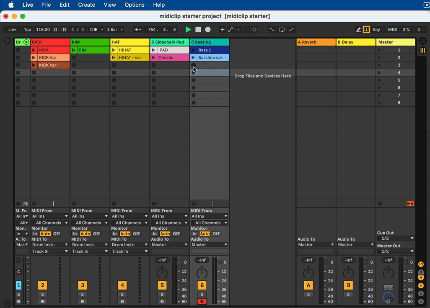Set the Beating track monitor to Off

tap(216, 234)
